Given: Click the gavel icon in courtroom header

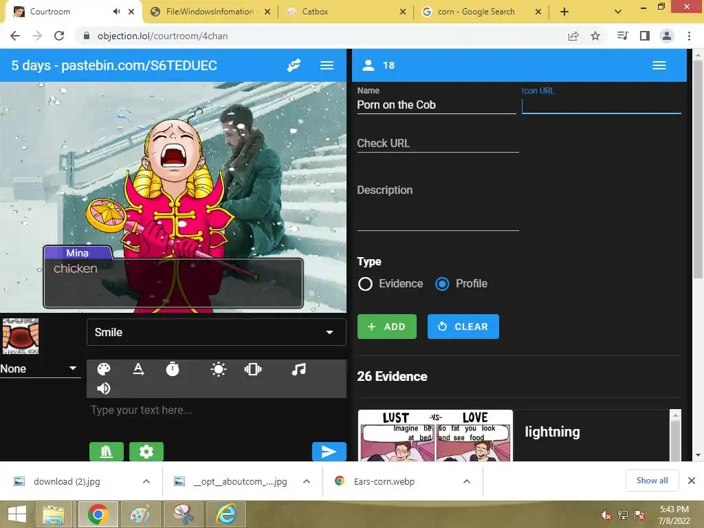Looking at the screenshot, I should (294, 65).
